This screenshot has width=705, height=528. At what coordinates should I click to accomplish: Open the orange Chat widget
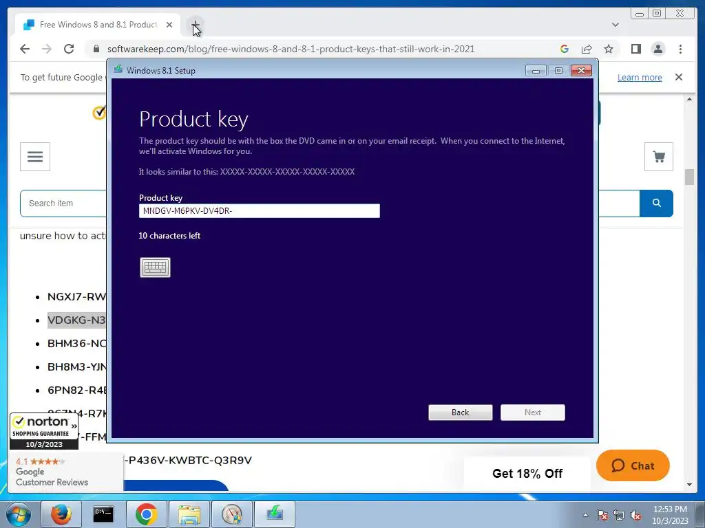(x=633, y=465)
